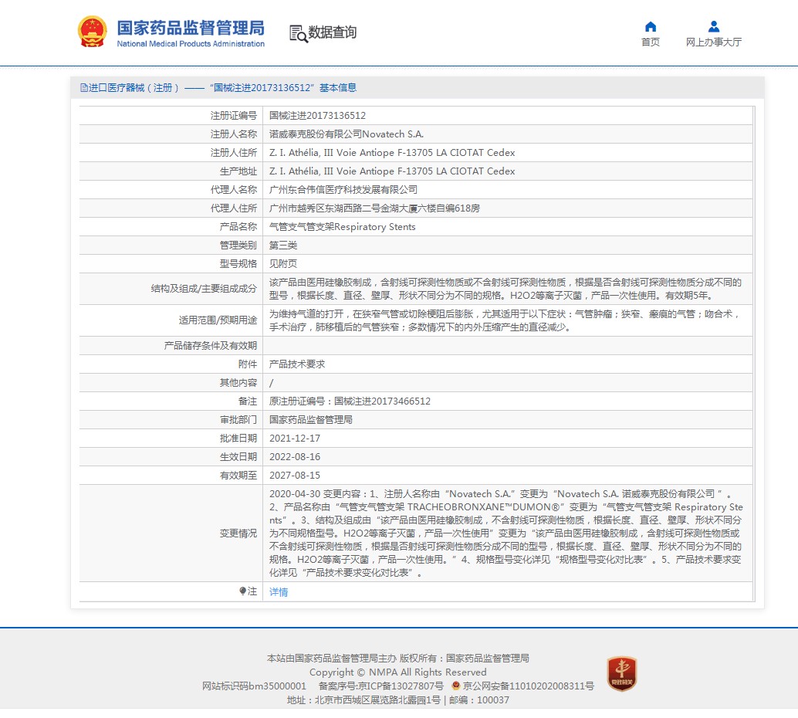Click 见附页 in 型号规格 row

[283, 264]
